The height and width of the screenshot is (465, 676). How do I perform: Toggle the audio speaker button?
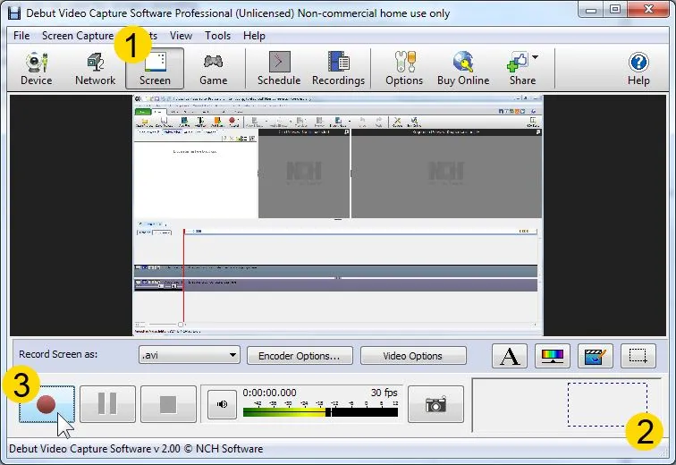(222, 404)
